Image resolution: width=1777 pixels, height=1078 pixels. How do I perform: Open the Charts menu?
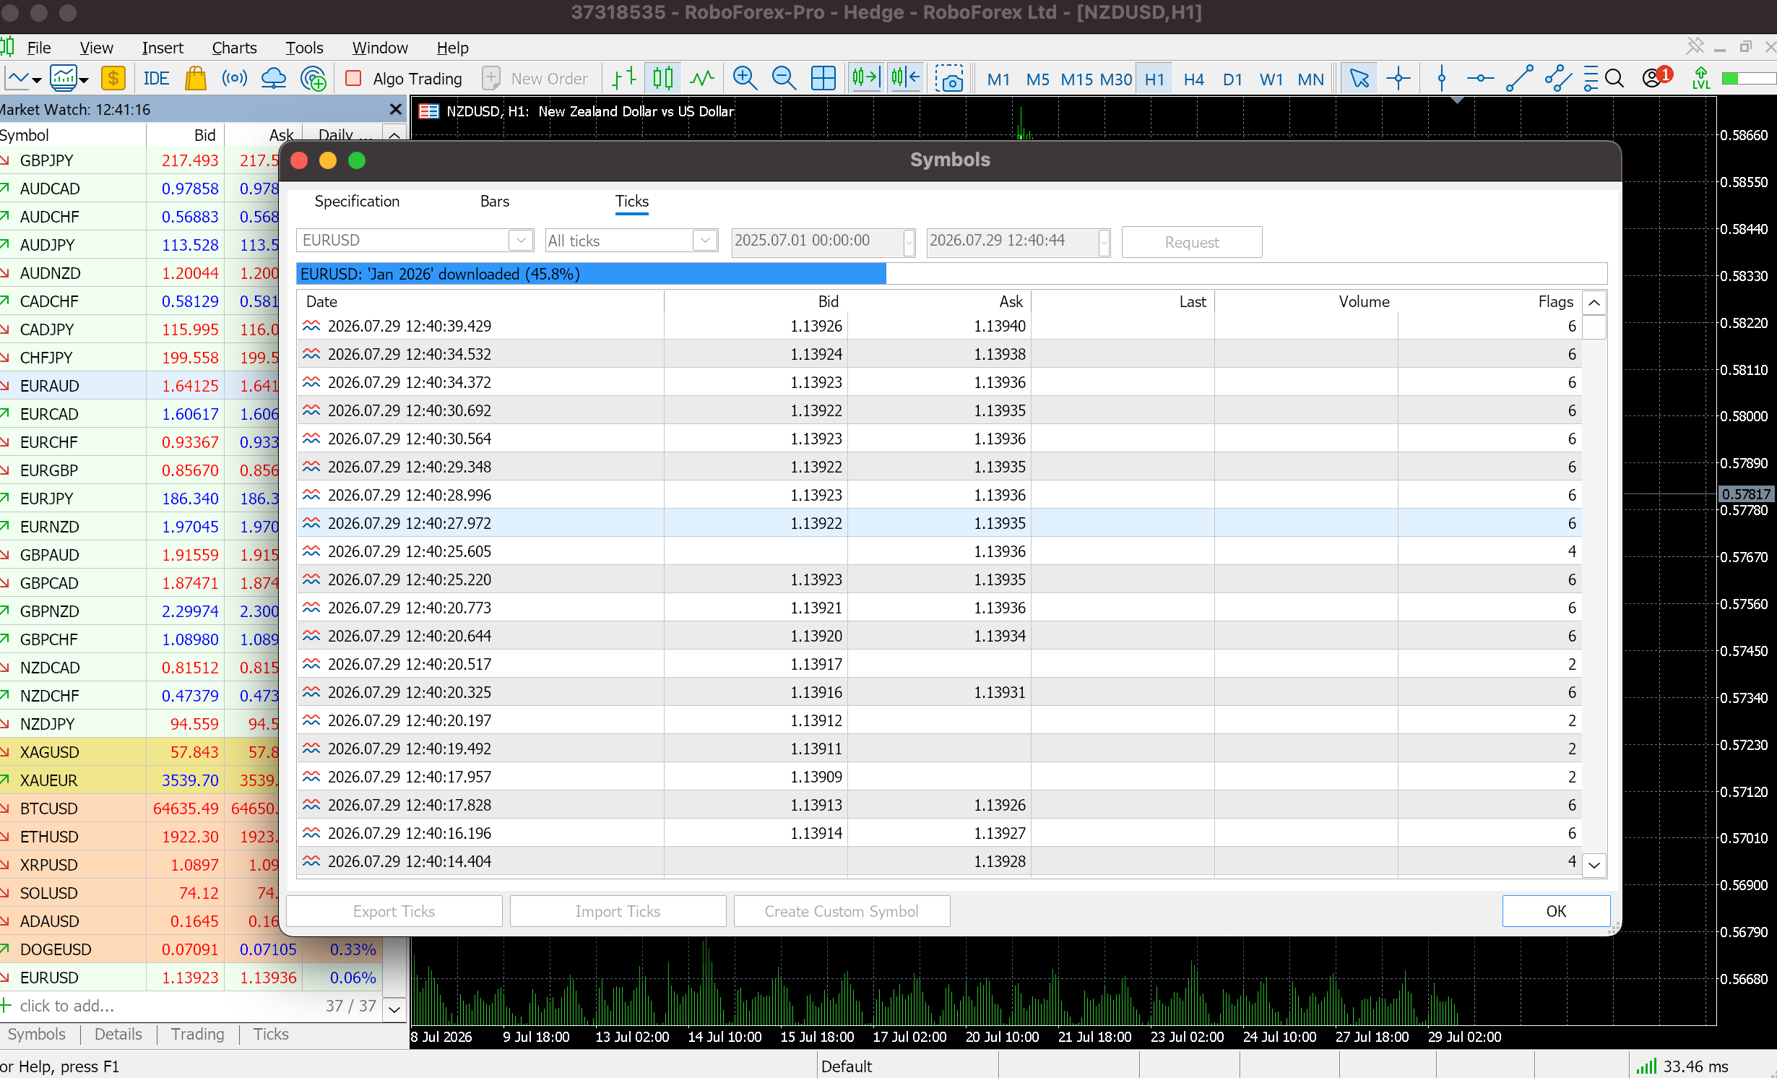(x=234, y=48)
